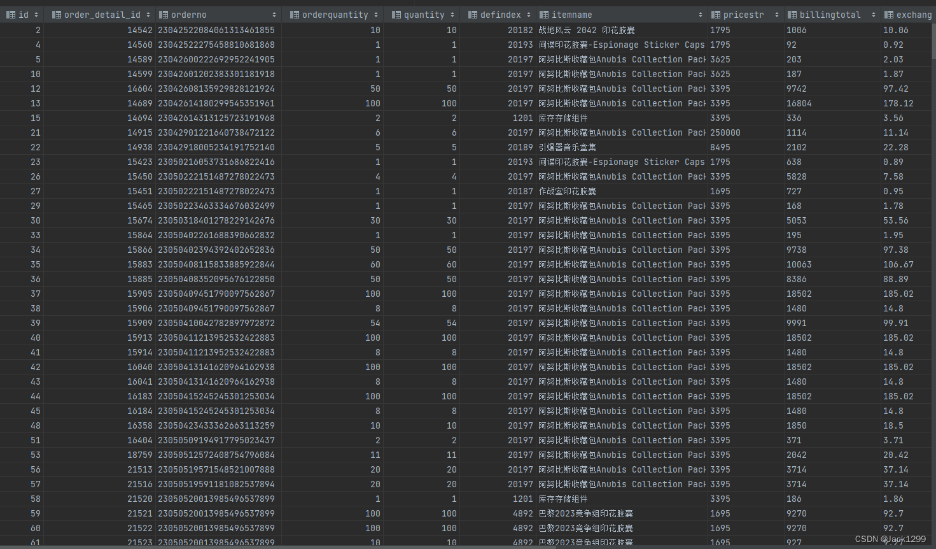Toggle sort arrows on orderquantity column
936x549 pixels.
(376, 15)
